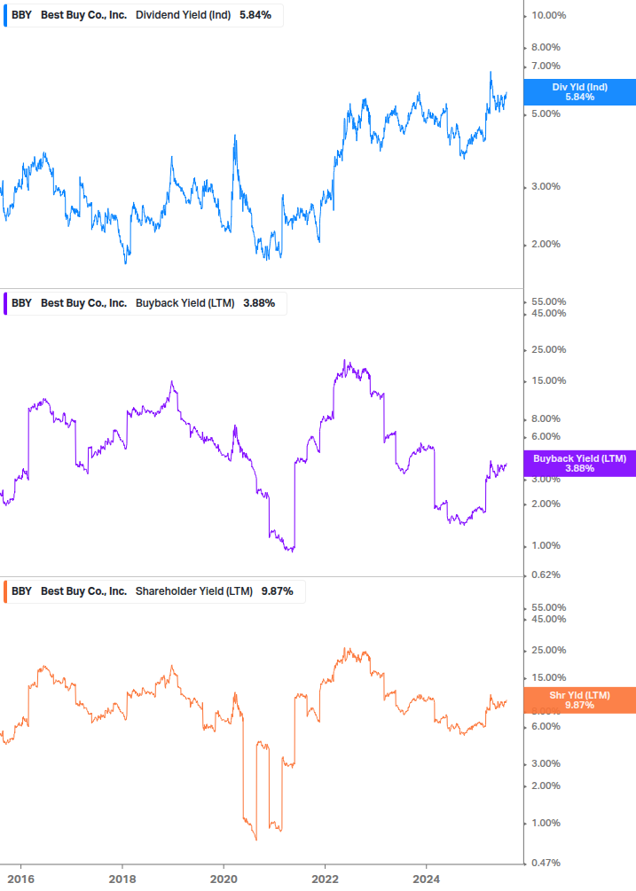Image resolution: width=636 pixels, height=891 pixels.
Task: Click the 2024 label on the time axis
Action: point(427,879)
